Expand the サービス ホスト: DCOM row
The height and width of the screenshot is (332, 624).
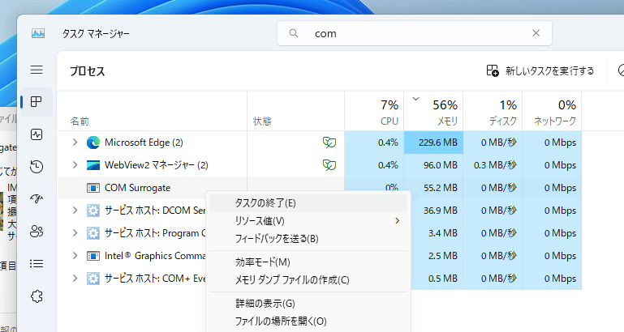point(75,211)
